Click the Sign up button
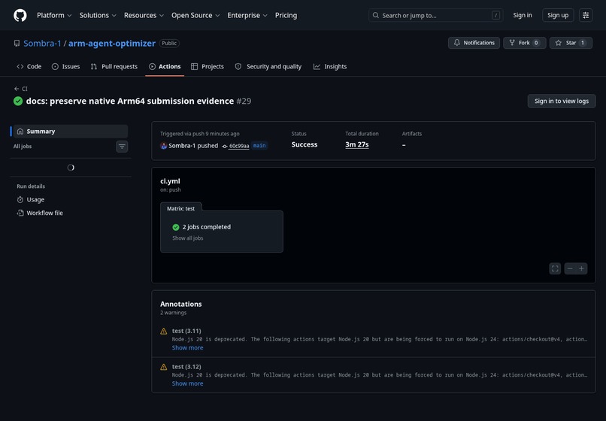This screenshot has width=606, height=421. [x=558, y=16]
